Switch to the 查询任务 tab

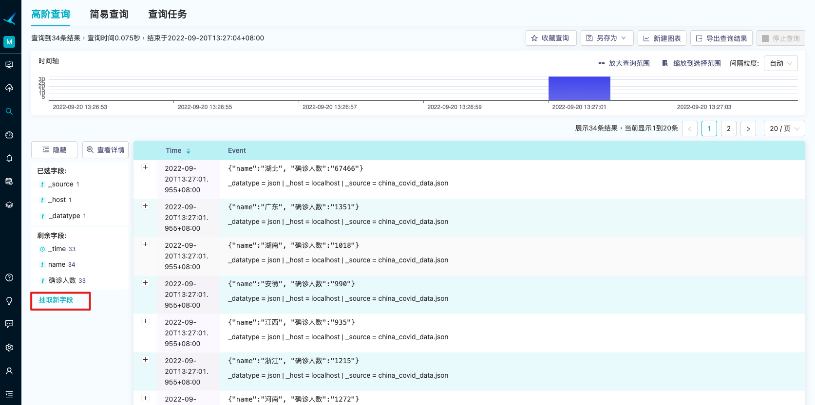click(x=168, y=14)
